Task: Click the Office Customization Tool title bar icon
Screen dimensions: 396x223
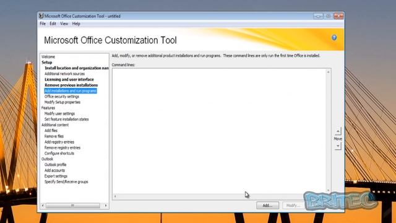Action: point(41,16)
